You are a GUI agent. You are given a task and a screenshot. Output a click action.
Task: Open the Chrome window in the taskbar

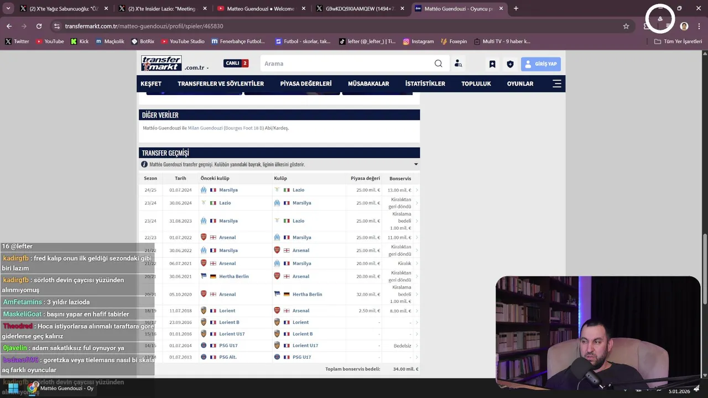click(x=62, y=388)
